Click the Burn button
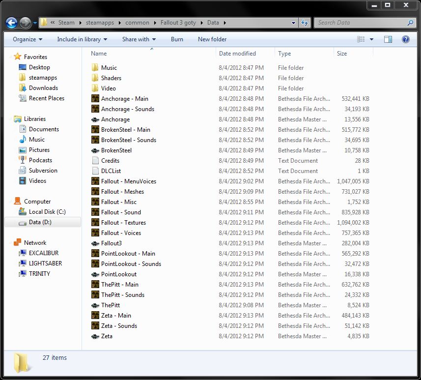 pyautogui.click(x=177, y=39)
